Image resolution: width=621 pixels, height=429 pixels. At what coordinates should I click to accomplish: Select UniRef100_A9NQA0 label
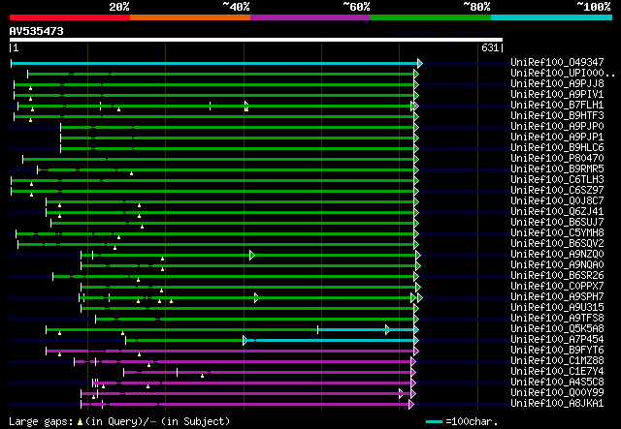click(557, 265)
